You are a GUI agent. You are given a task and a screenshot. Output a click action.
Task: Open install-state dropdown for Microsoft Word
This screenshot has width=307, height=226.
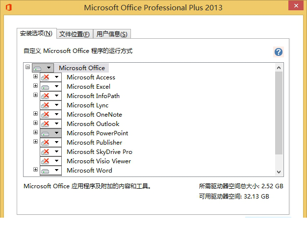click(51, 170)
